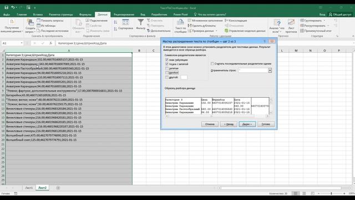Click the Общий доступ (Share) button

click(340, 14)
